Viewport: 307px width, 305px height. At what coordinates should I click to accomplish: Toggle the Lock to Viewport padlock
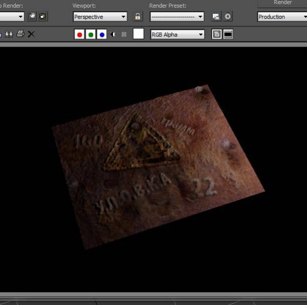click(x=138, y=16)
